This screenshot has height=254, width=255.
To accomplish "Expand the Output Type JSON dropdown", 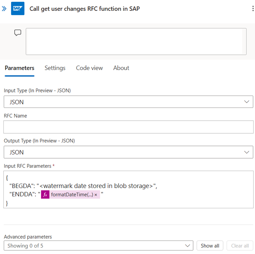I will pos(128,152).
